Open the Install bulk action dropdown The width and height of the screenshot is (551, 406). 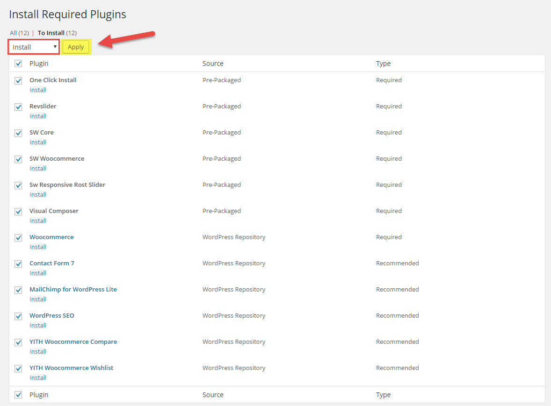(34, 47)
